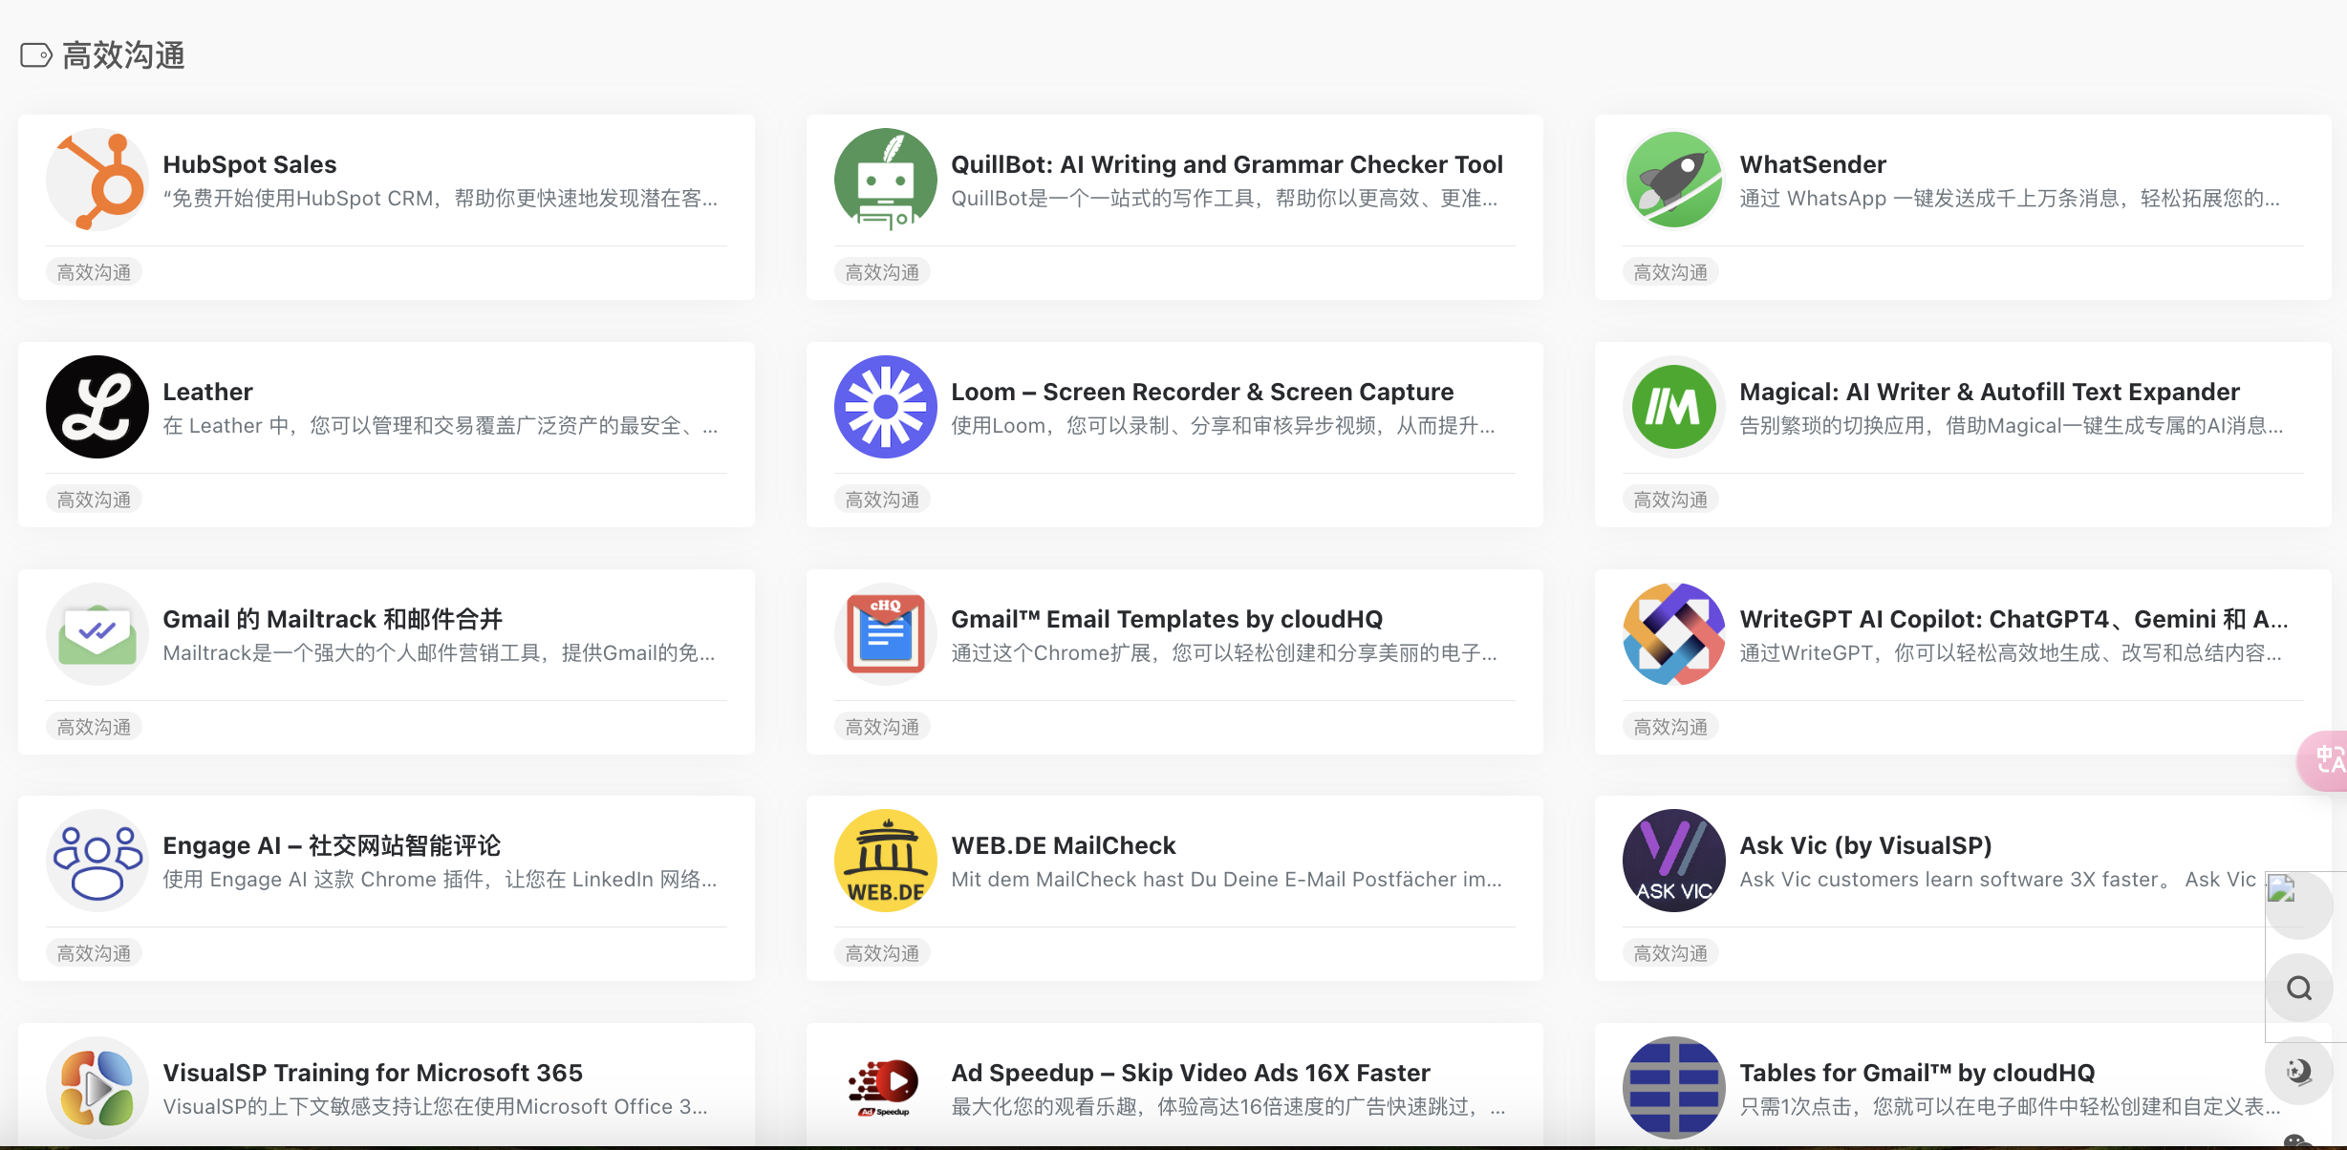Open Ad Speedup – Skip Video Ads title
Image resolution: width=2347 pixels, height=1150 pixels.
coord(1191,1073)
